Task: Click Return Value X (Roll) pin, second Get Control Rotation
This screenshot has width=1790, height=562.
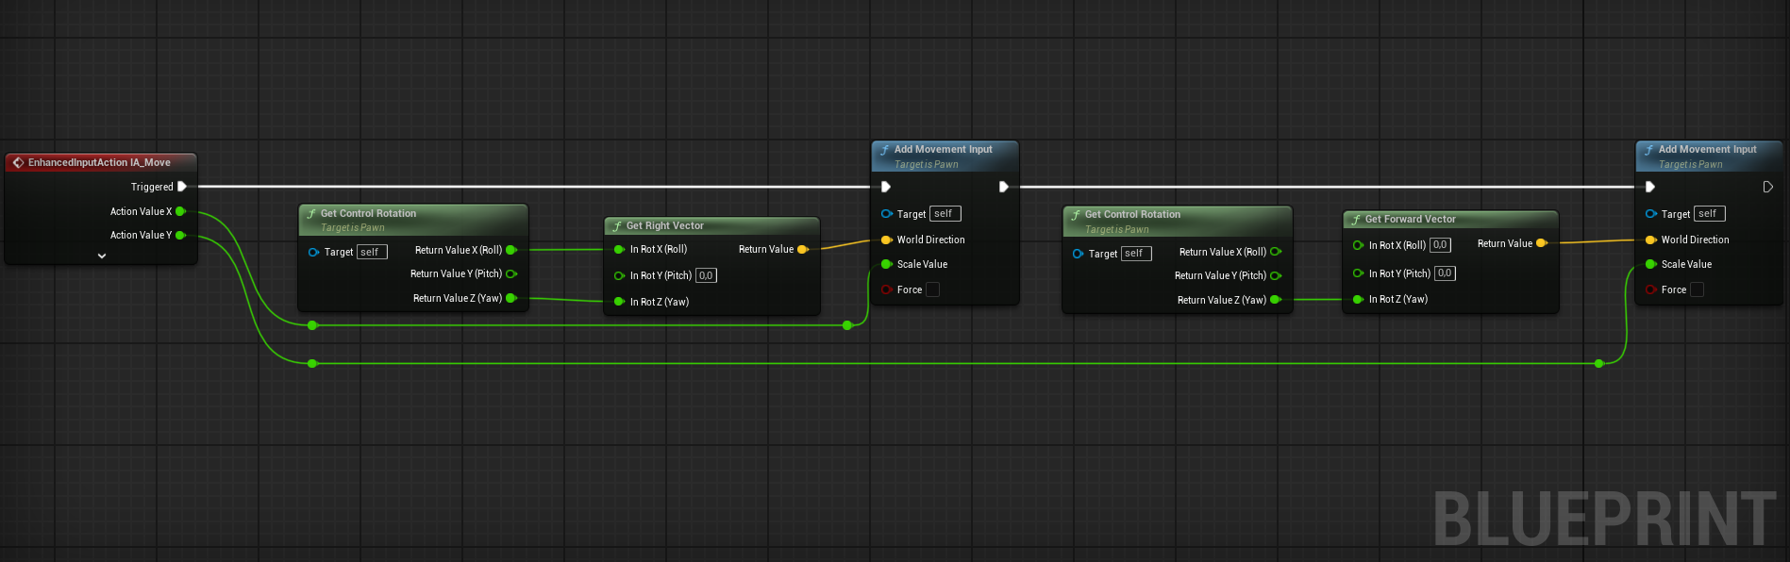Action: pyautogui.click(x=1276, y=252)
